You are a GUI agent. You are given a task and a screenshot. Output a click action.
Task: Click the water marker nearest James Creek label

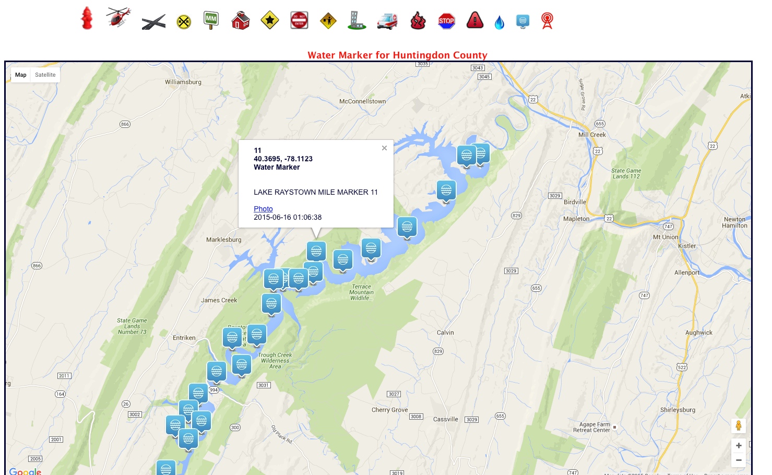(271, 304)
